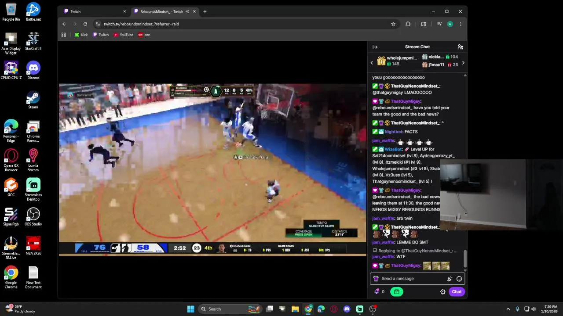This screenshot has width=563, height=316.
Task: Open Recycle Bin on the desktop
Action: (11, 12)
